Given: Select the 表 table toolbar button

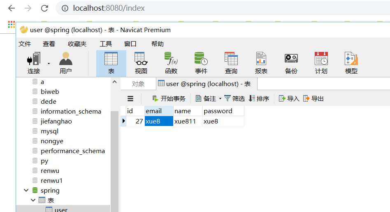Looking at the screenshot, I should pyautogui.click(x=111, y=63).
